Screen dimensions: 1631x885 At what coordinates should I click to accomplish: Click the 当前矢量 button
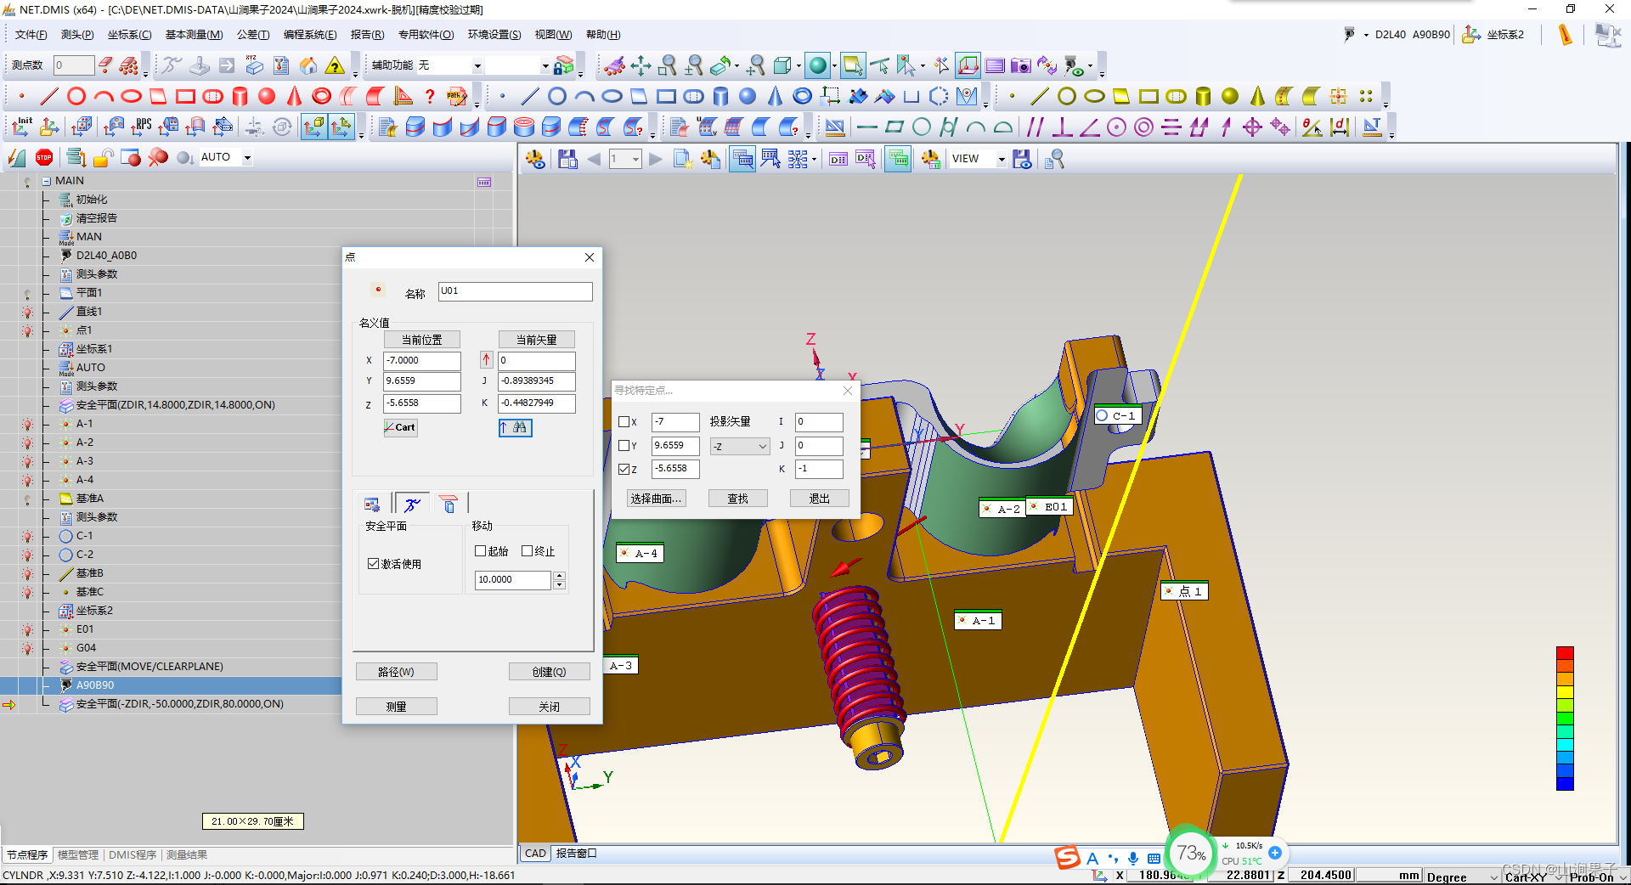click(536, 339)
